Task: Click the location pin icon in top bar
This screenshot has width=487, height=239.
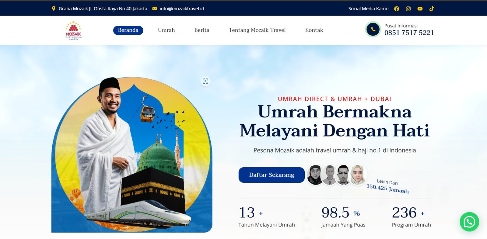Action: pos(54,9)
